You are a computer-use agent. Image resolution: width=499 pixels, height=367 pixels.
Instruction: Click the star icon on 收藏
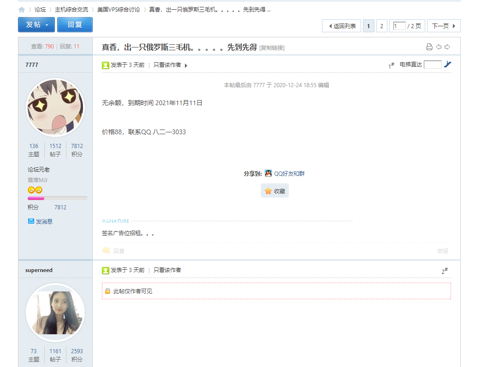pos(268,191)
